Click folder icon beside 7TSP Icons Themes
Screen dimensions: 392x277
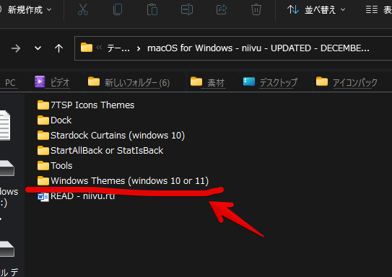(43, 105)
